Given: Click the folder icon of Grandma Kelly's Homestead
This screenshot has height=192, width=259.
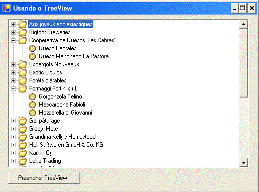Looking at the screenshot, I should 23,137.
